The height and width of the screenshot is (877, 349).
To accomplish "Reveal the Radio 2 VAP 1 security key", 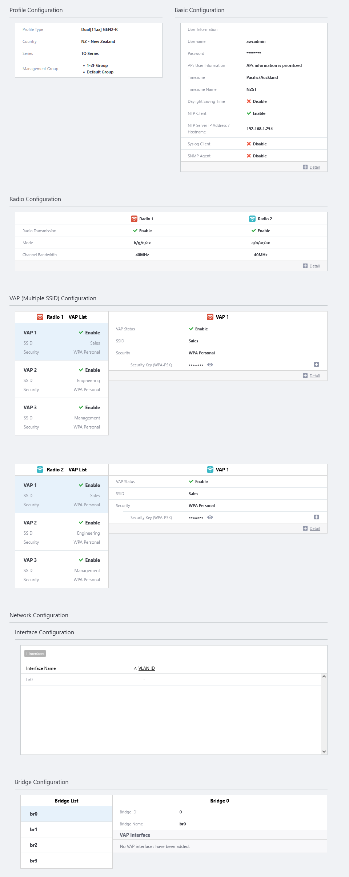I will pos(210,517).
